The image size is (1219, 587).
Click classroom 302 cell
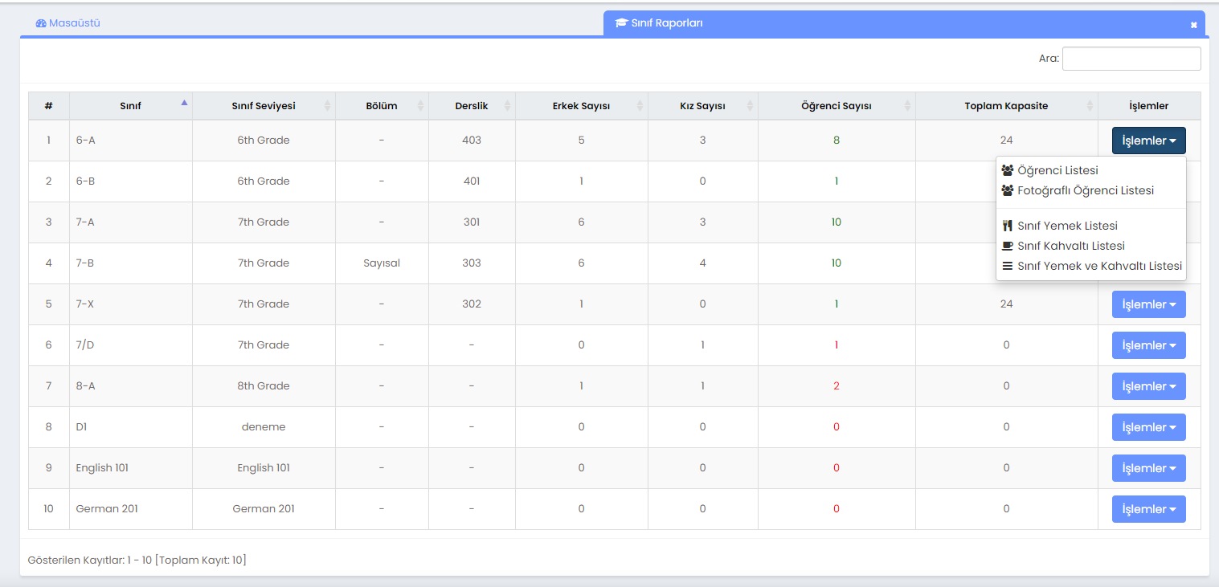472,304
